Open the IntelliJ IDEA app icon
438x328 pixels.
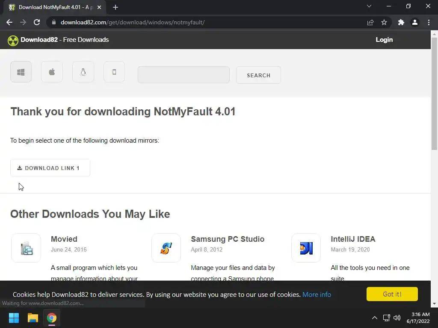point(306,248)
